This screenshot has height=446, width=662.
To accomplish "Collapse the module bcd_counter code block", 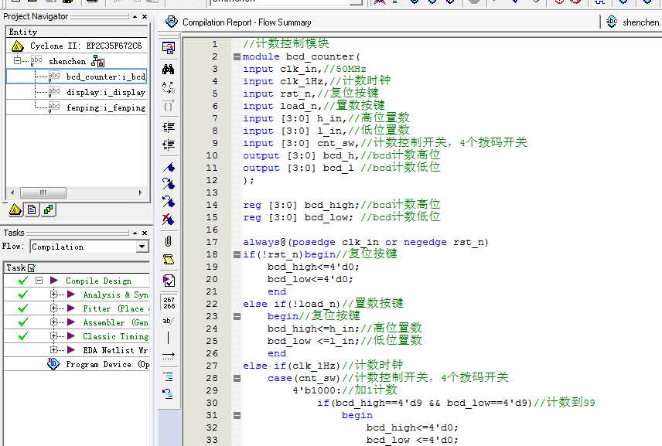I will 237,56.
